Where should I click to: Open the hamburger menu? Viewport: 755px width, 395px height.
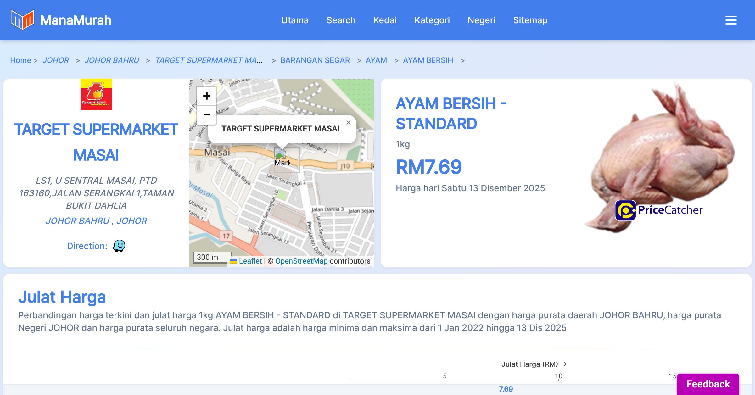(731, 20)
